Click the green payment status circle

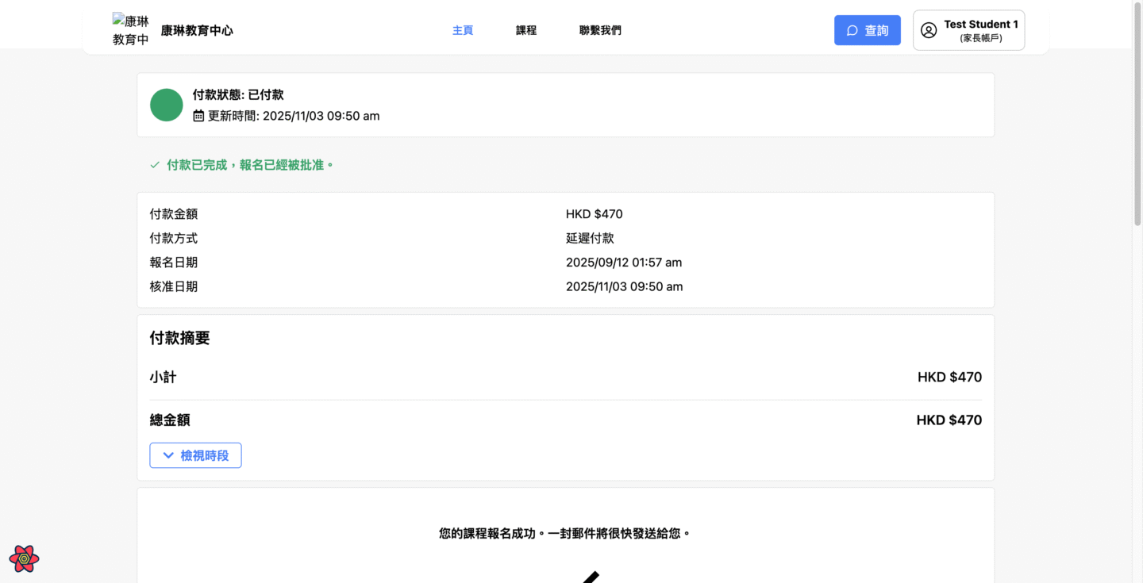(x=167, y=105)
